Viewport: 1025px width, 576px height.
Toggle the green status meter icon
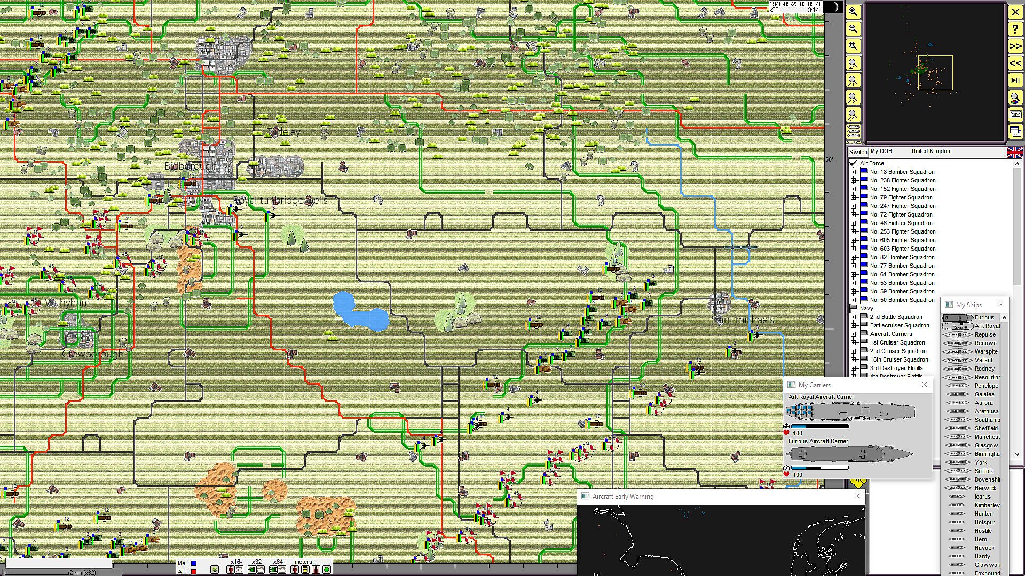pyautogui.click(x=327, y=570)
